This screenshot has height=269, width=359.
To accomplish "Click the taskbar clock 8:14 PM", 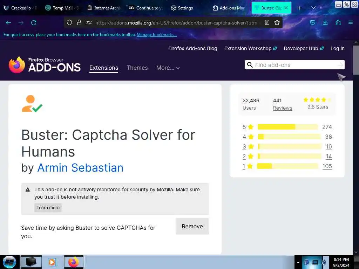I will 341,262.
